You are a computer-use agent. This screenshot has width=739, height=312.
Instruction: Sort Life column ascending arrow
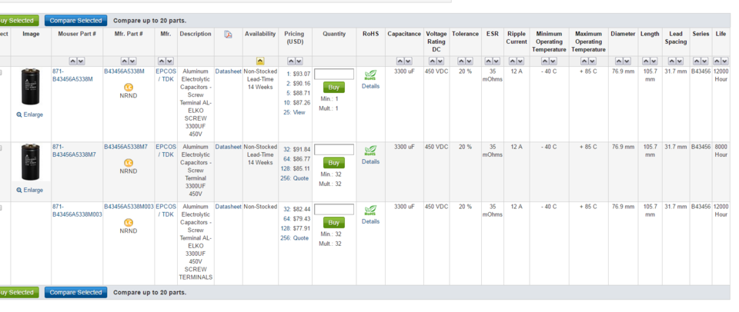tap(717, 61)
